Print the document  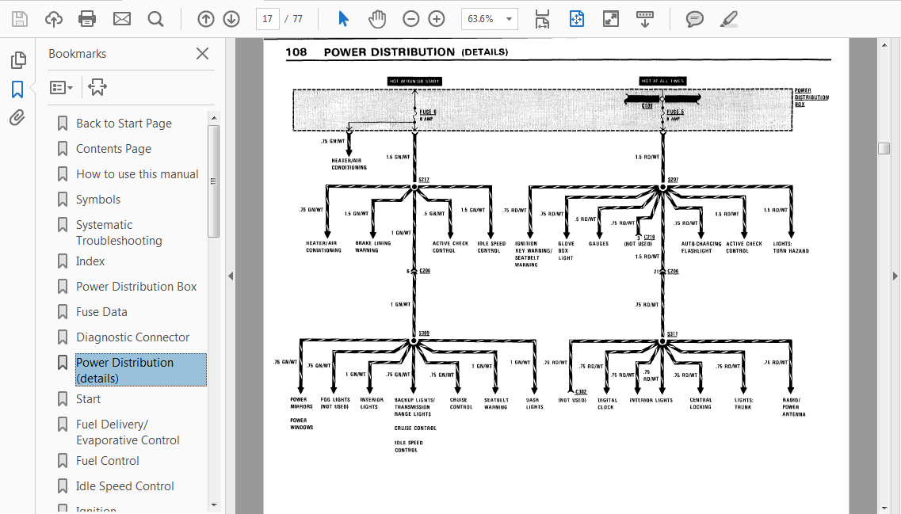click(x=87, y=19)
